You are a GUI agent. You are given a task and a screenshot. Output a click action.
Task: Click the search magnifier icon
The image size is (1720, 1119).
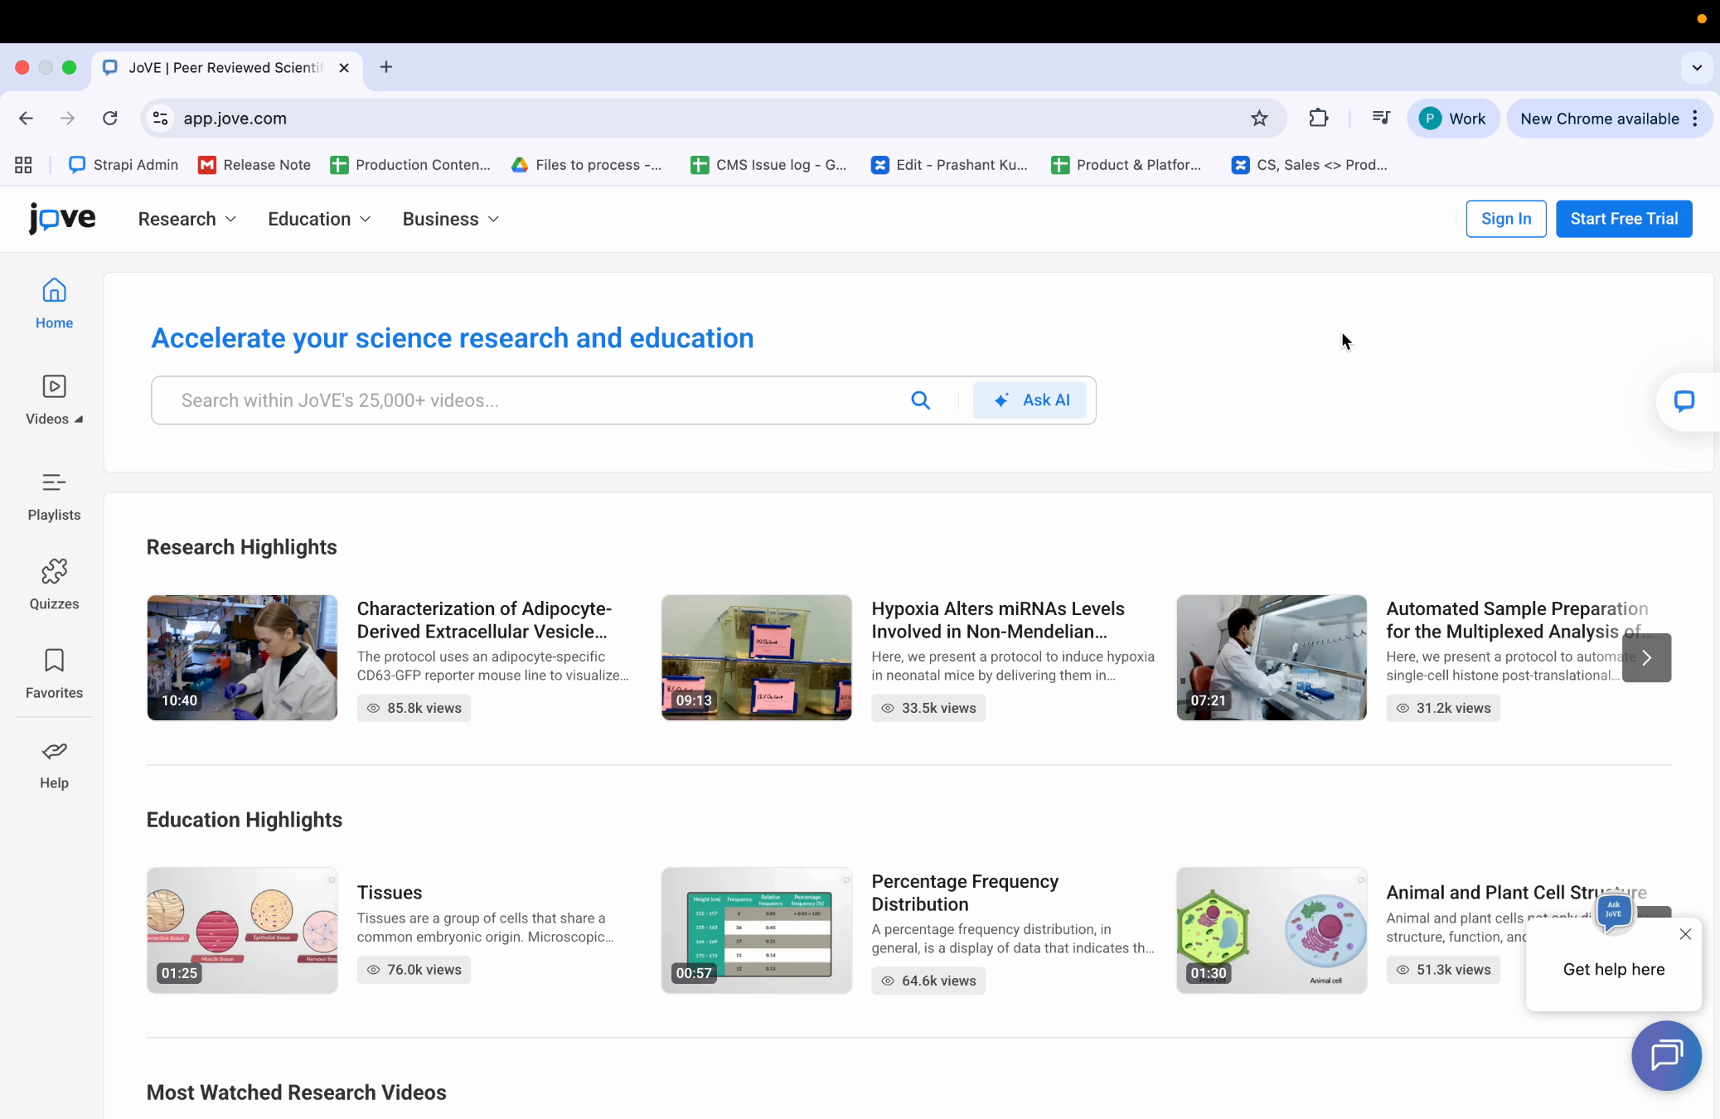tap(920, 400)
